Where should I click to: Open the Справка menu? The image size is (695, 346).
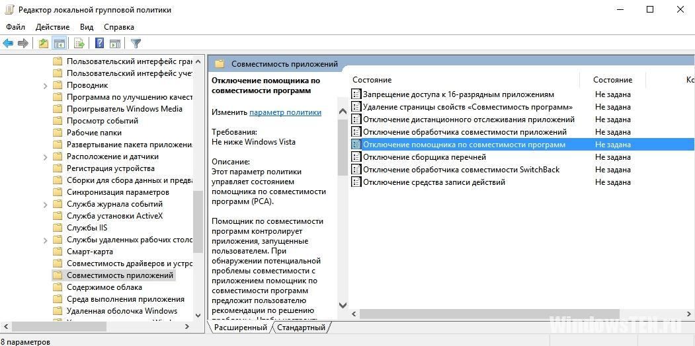point(119,27)
